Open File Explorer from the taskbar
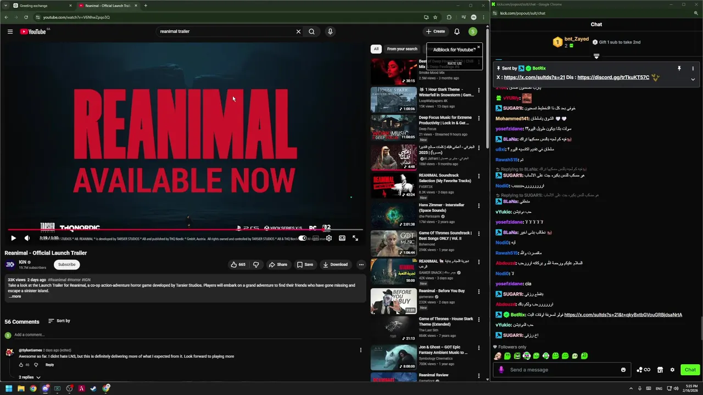The width and height of the screenshot is (703, 395). click(x=21, y=388)
